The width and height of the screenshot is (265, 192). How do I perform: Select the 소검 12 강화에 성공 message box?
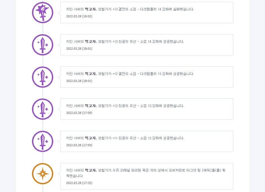(x=147, y=141)
